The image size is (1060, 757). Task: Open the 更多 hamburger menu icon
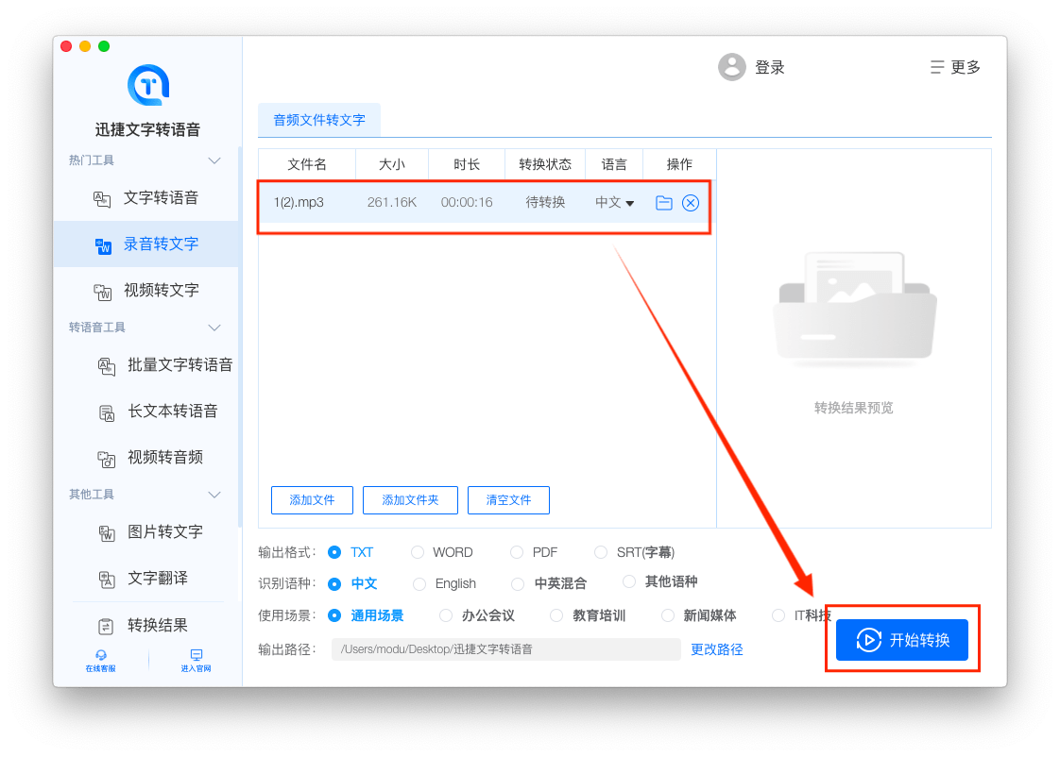point(937,67)
